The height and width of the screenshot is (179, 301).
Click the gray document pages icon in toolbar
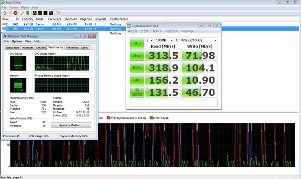(58, 13)
